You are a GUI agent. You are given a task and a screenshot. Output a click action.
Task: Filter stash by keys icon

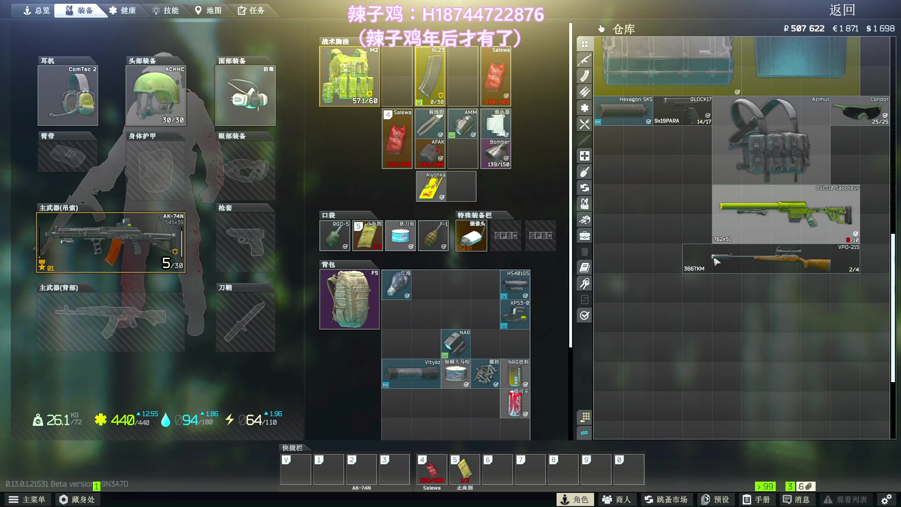click(x=585, y=284)
